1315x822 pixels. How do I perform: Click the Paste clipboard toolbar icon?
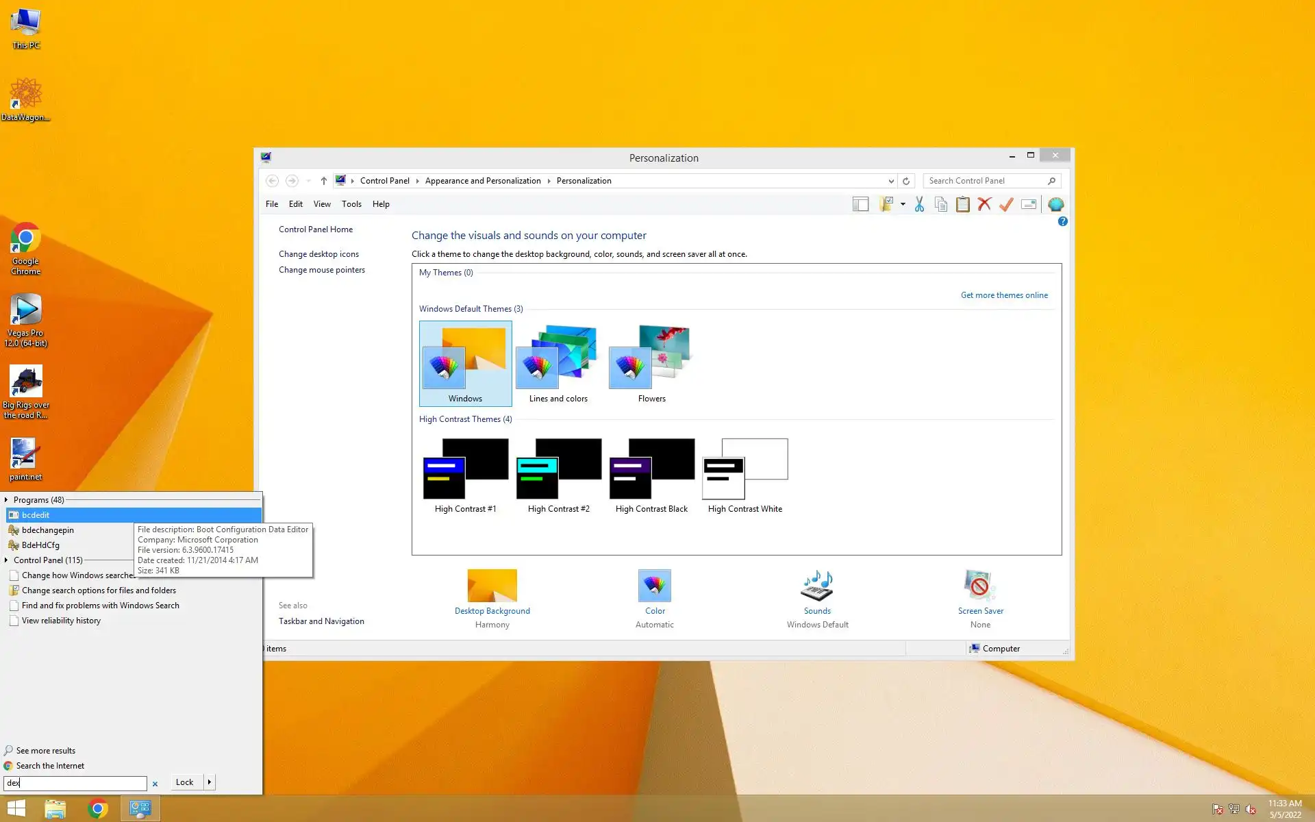click(962, 204)
